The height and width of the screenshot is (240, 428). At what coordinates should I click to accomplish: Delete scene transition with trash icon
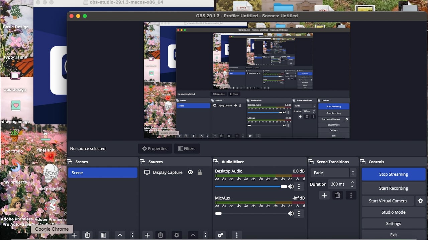[338, 195]
